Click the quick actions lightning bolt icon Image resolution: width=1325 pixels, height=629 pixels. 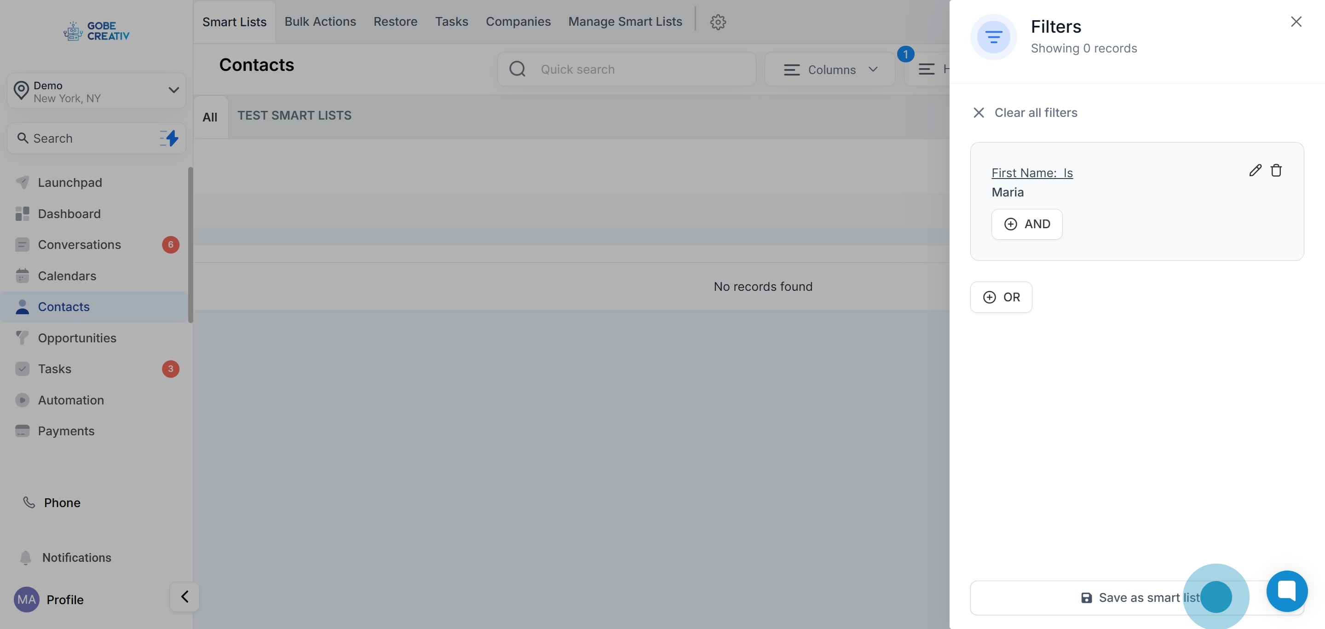[169, 138]
